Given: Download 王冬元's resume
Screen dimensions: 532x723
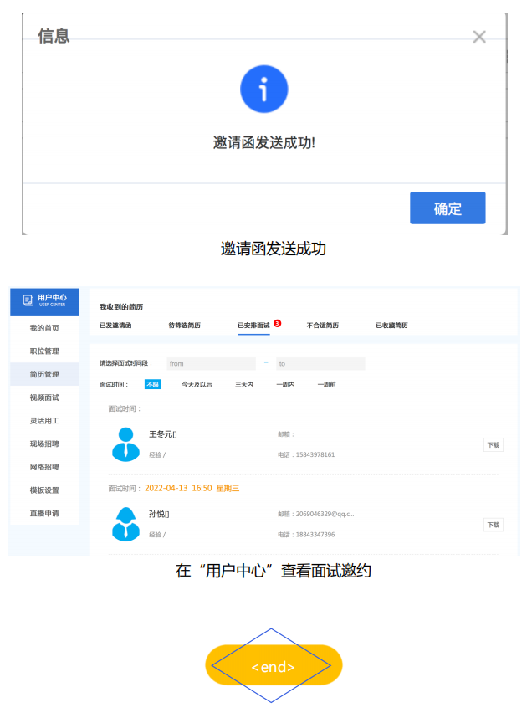Looking at the screenshot, I should (494, 445).
